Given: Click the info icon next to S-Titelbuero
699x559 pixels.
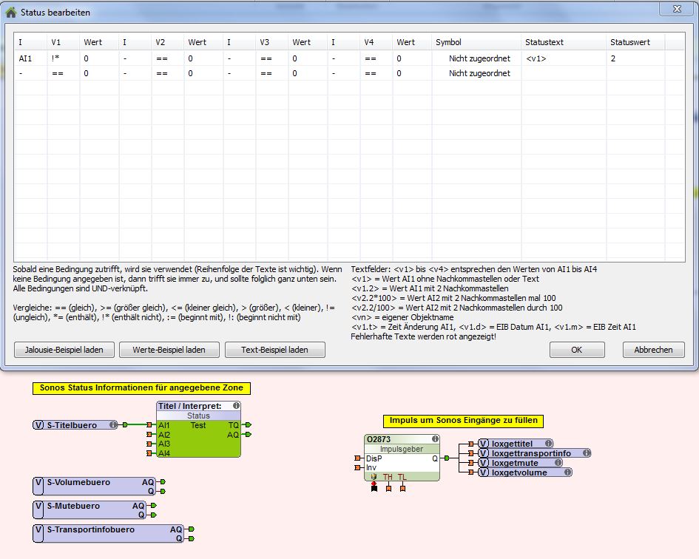Looking at the screenshot, I should 113,425.
